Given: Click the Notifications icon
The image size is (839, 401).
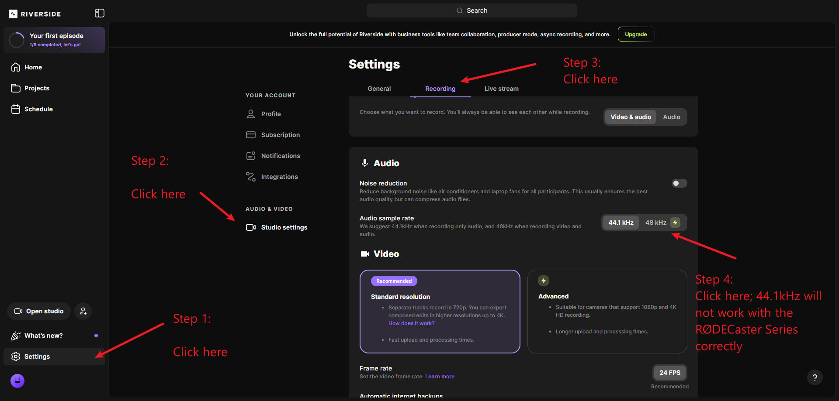Looking at the screenshot, I should pos(251,156).
